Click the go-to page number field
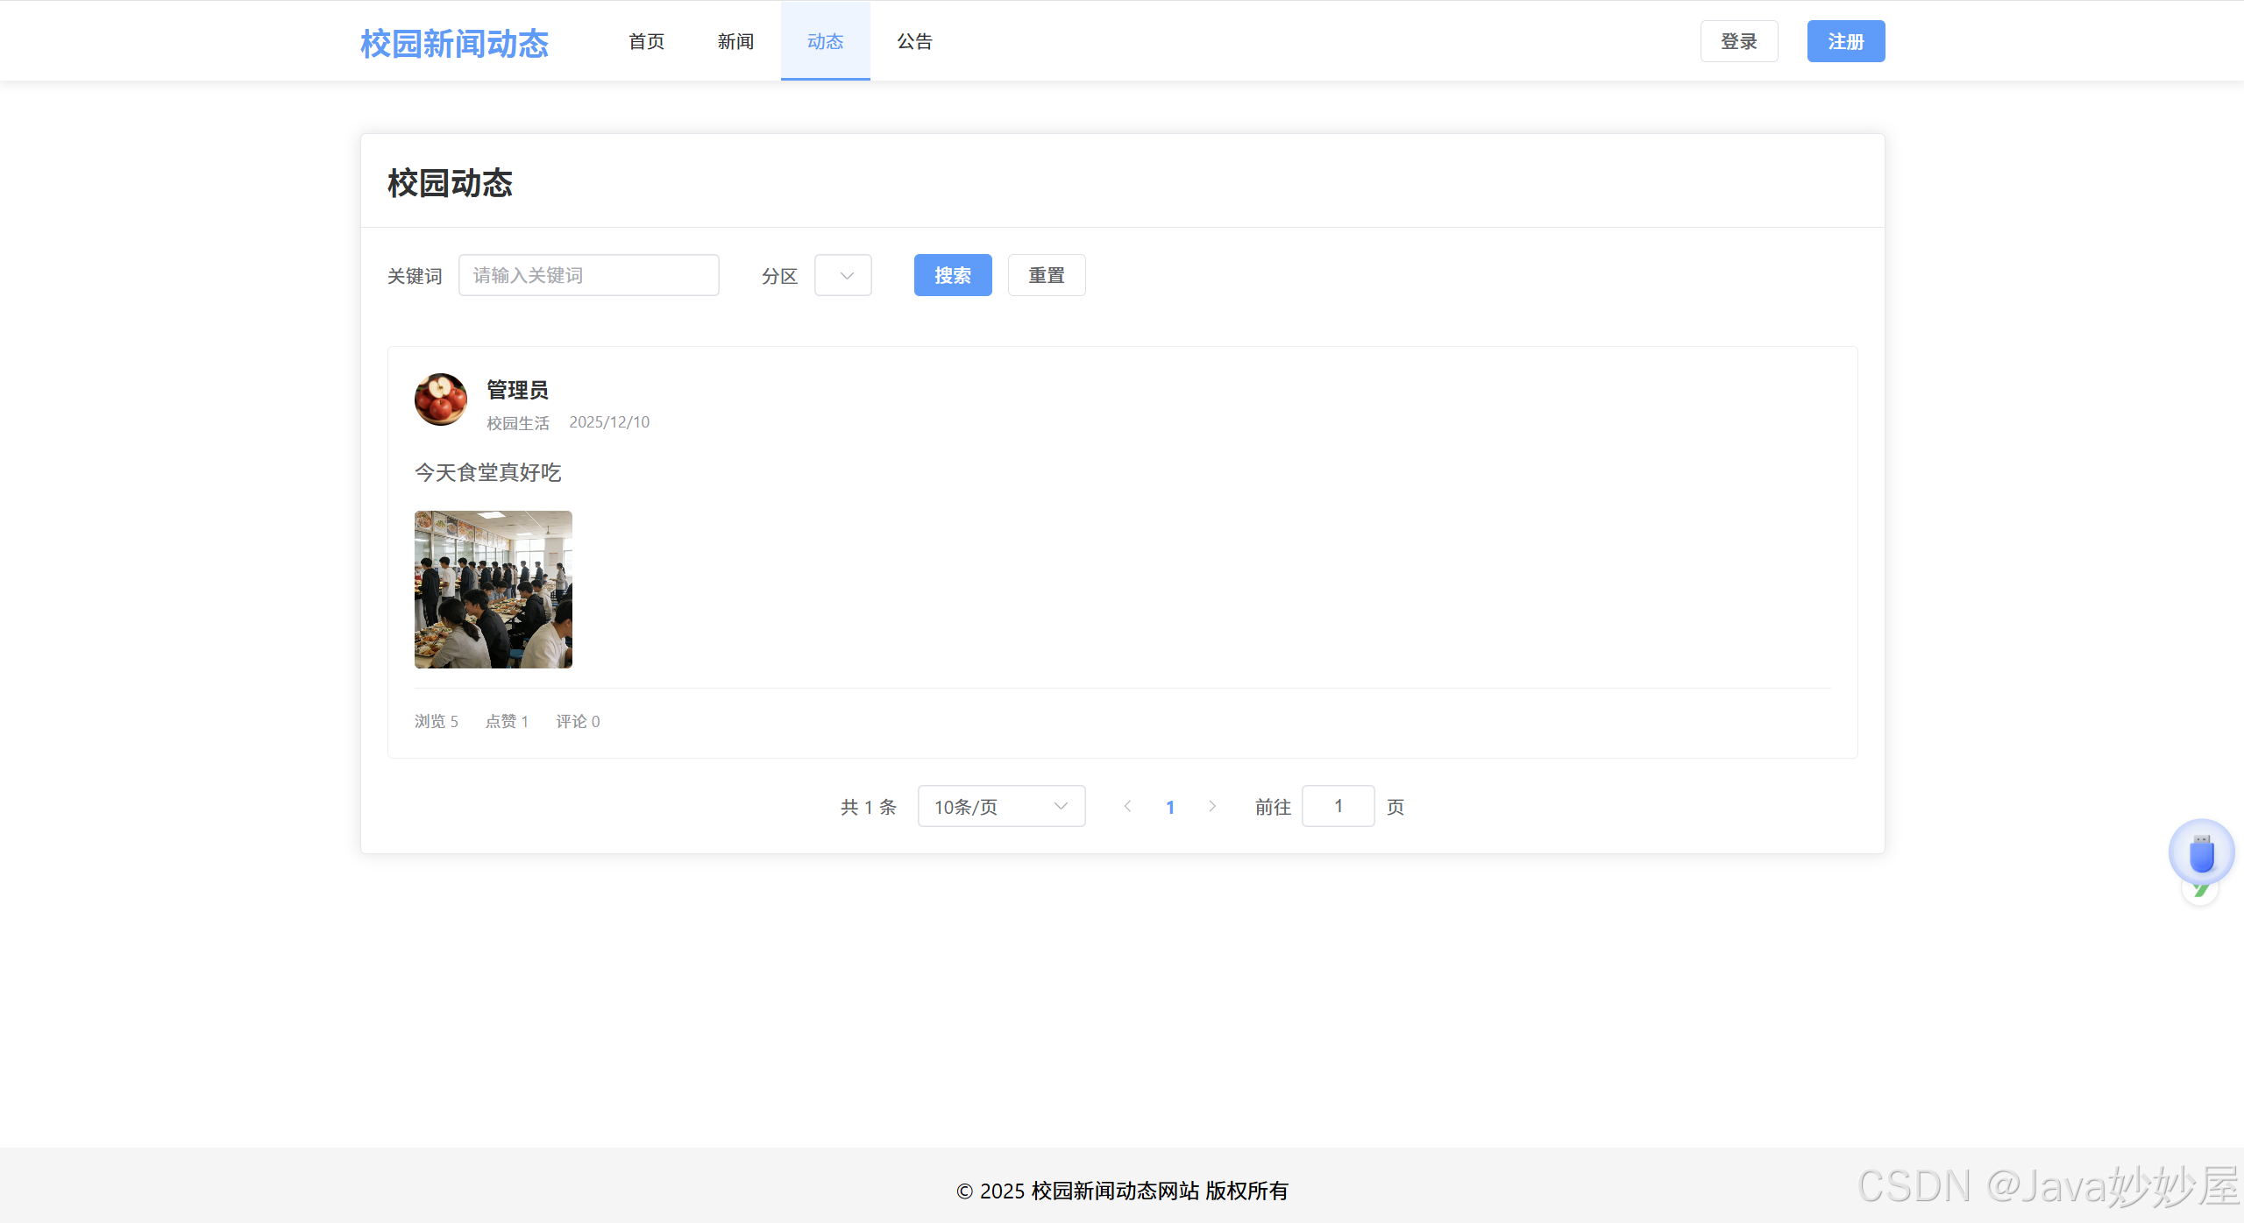Screen dimensions: 2244x1223 pyautogui.click(x=1338, y=806)
